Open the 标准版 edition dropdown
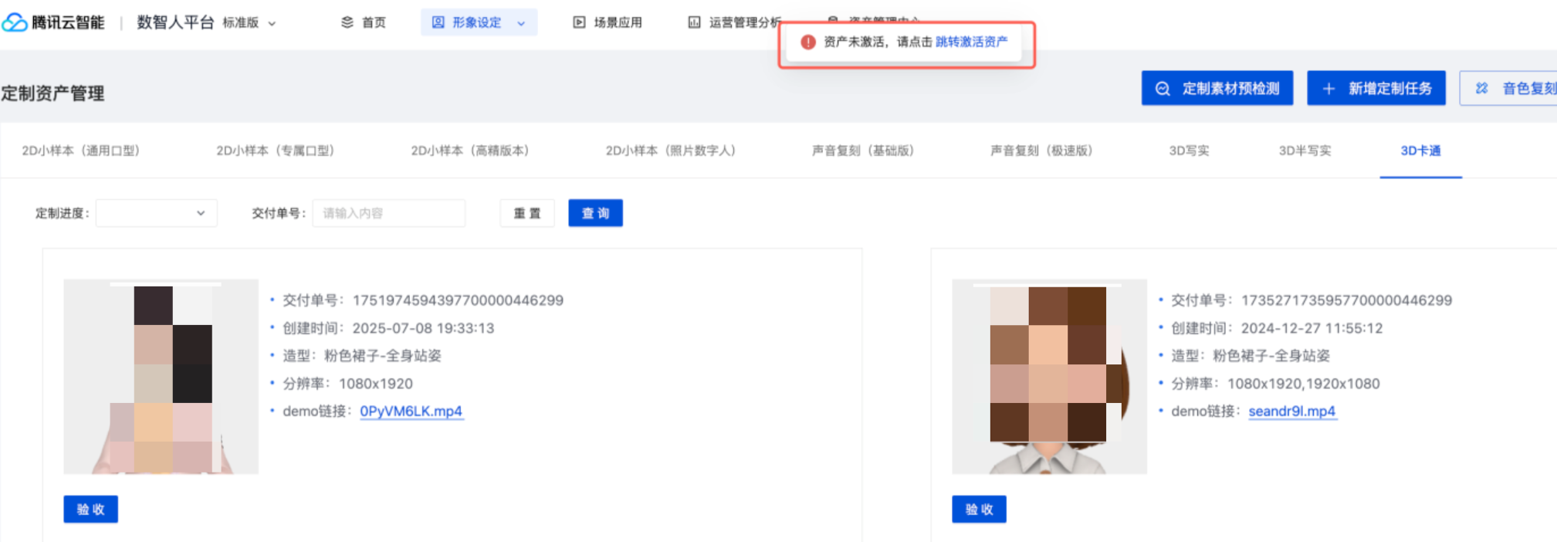1557x542 pixels. click(x=249, y=23)
